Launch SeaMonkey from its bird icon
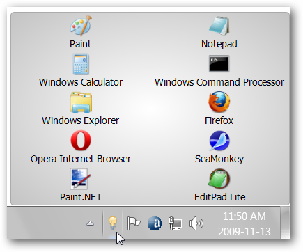The image size is (303, 252). [219, 141]
